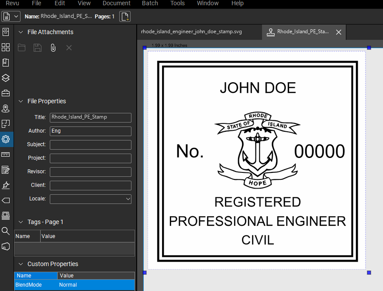Image resolution: width=383 pixels, height=291 pixels.
Task: Open the Layers panel icon
Action: pyautogui.click(x=6, y=78)
